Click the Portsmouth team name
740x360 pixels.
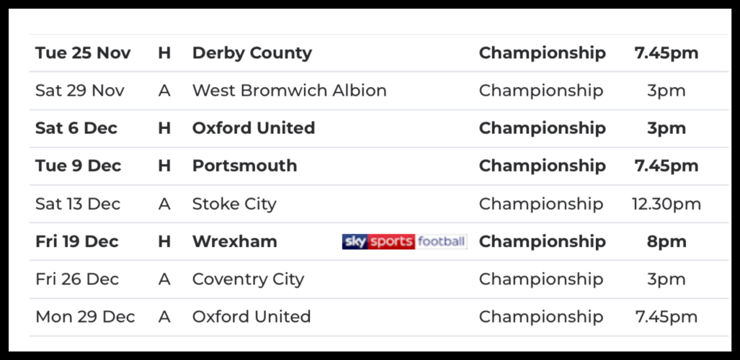244,166
